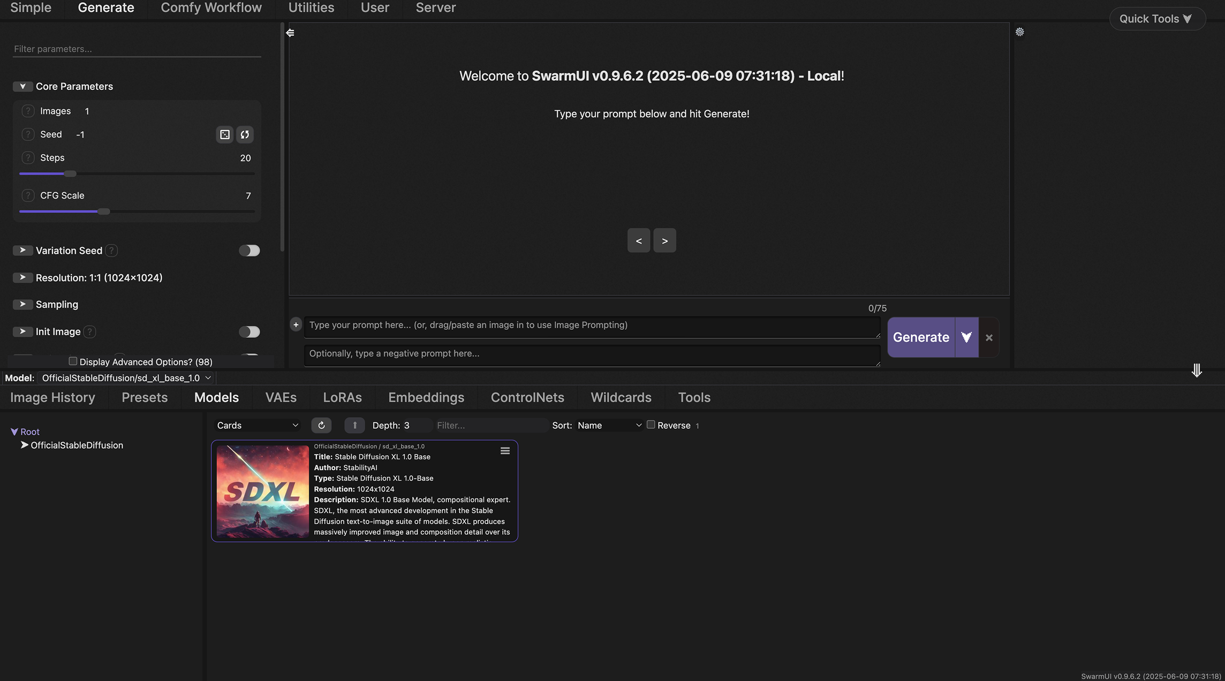Switch to the LoRAs tab

[x=342, y=397]
